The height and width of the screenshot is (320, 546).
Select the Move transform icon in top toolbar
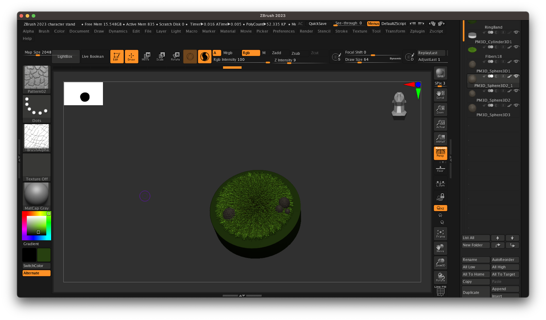coord(146,57)
